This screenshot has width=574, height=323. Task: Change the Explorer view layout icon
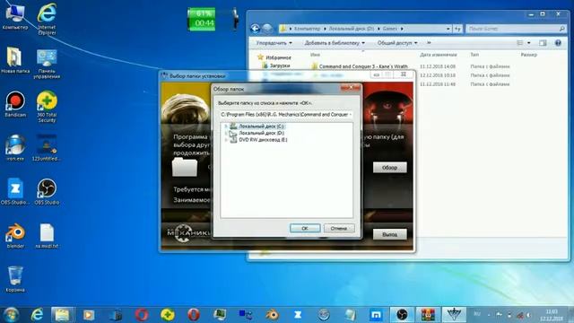coord(520,43)
